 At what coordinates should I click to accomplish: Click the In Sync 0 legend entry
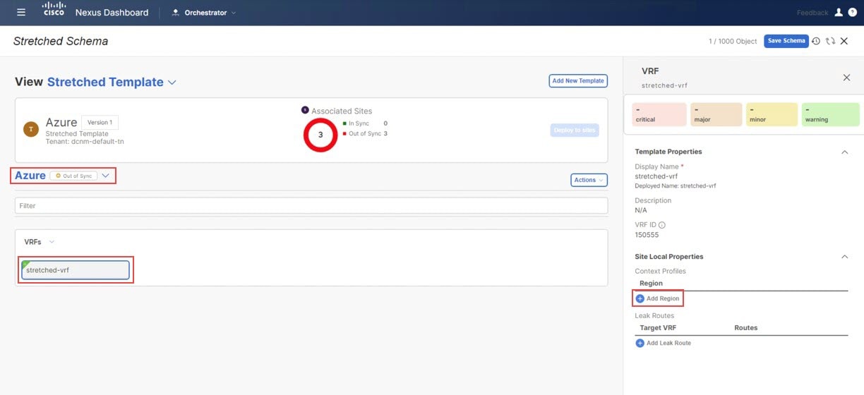tap(366, 123)
